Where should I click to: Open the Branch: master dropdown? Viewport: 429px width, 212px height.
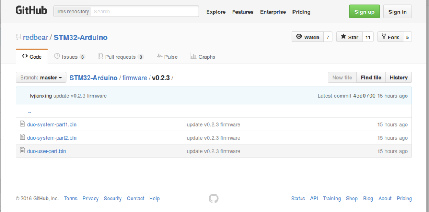click(41, 78)
